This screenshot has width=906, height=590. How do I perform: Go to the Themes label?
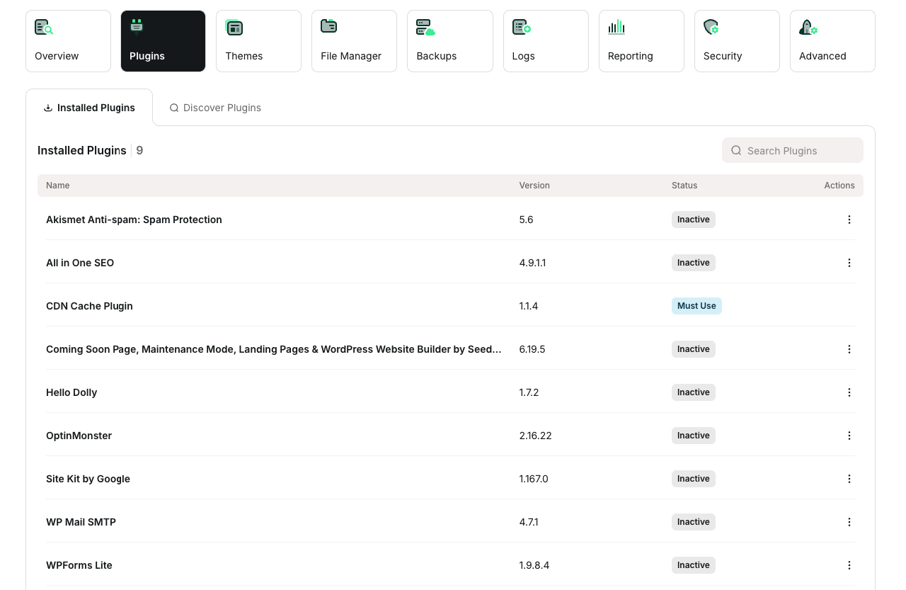tap(244, 56)
